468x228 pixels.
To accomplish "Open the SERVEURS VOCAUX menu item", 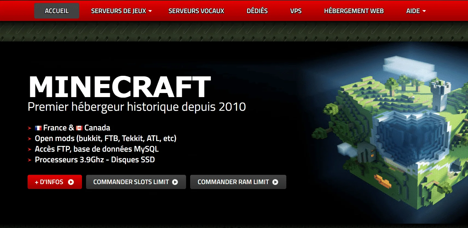I will 196,11.
